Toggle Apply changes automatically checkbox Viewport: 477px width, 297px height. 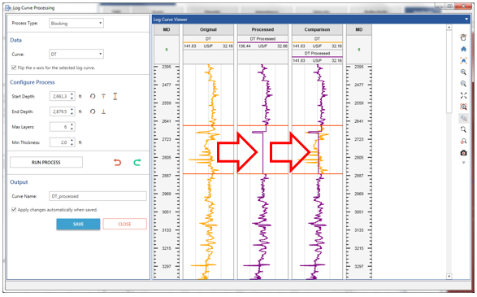point(14,210)
